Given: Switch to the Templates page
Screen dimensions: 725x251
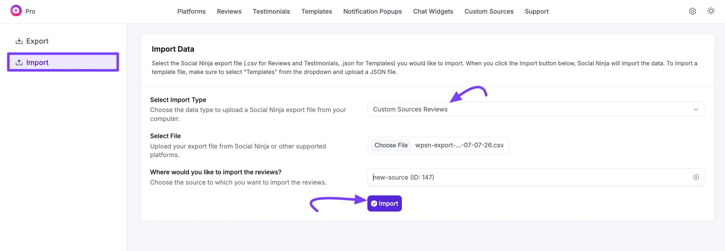Looking at the screenshot, I should point(316,11).
